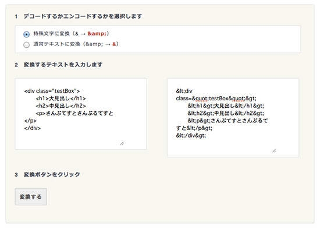This screenshot has height=228, width=320.
Task: Click the red &amp; sample in first option
Action: [x=97, y=34]
